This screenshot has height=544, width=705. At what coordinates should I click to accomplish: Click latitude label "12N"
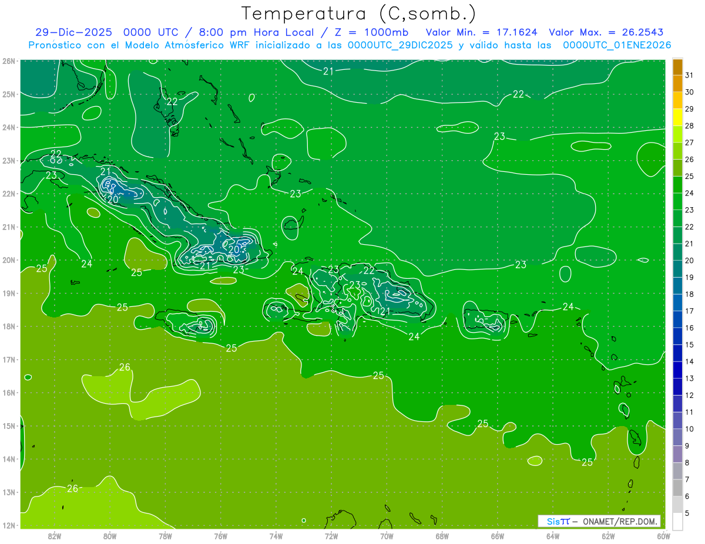pyautogui.click(x=9, y=525)
